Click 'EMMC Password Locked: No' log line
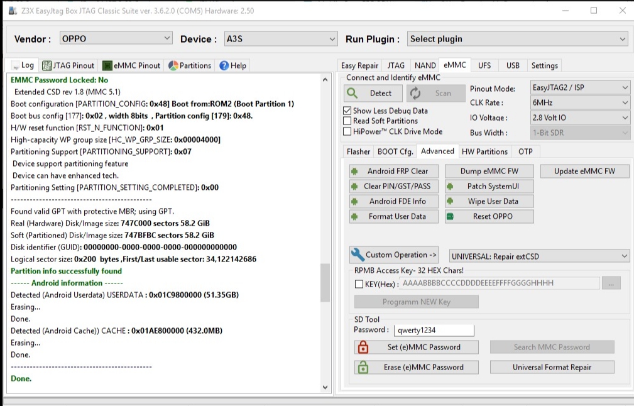The image size is (634, 406). pyautogui.click(x=60, y=80)
